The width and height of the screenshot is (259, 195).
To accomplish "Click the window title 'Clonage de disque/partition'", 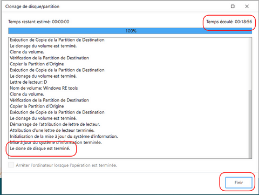I will point(32,6).
